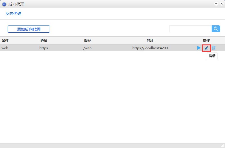Switch to the 反向代理 tab
225x148 pixels.
tap(13, 14)
